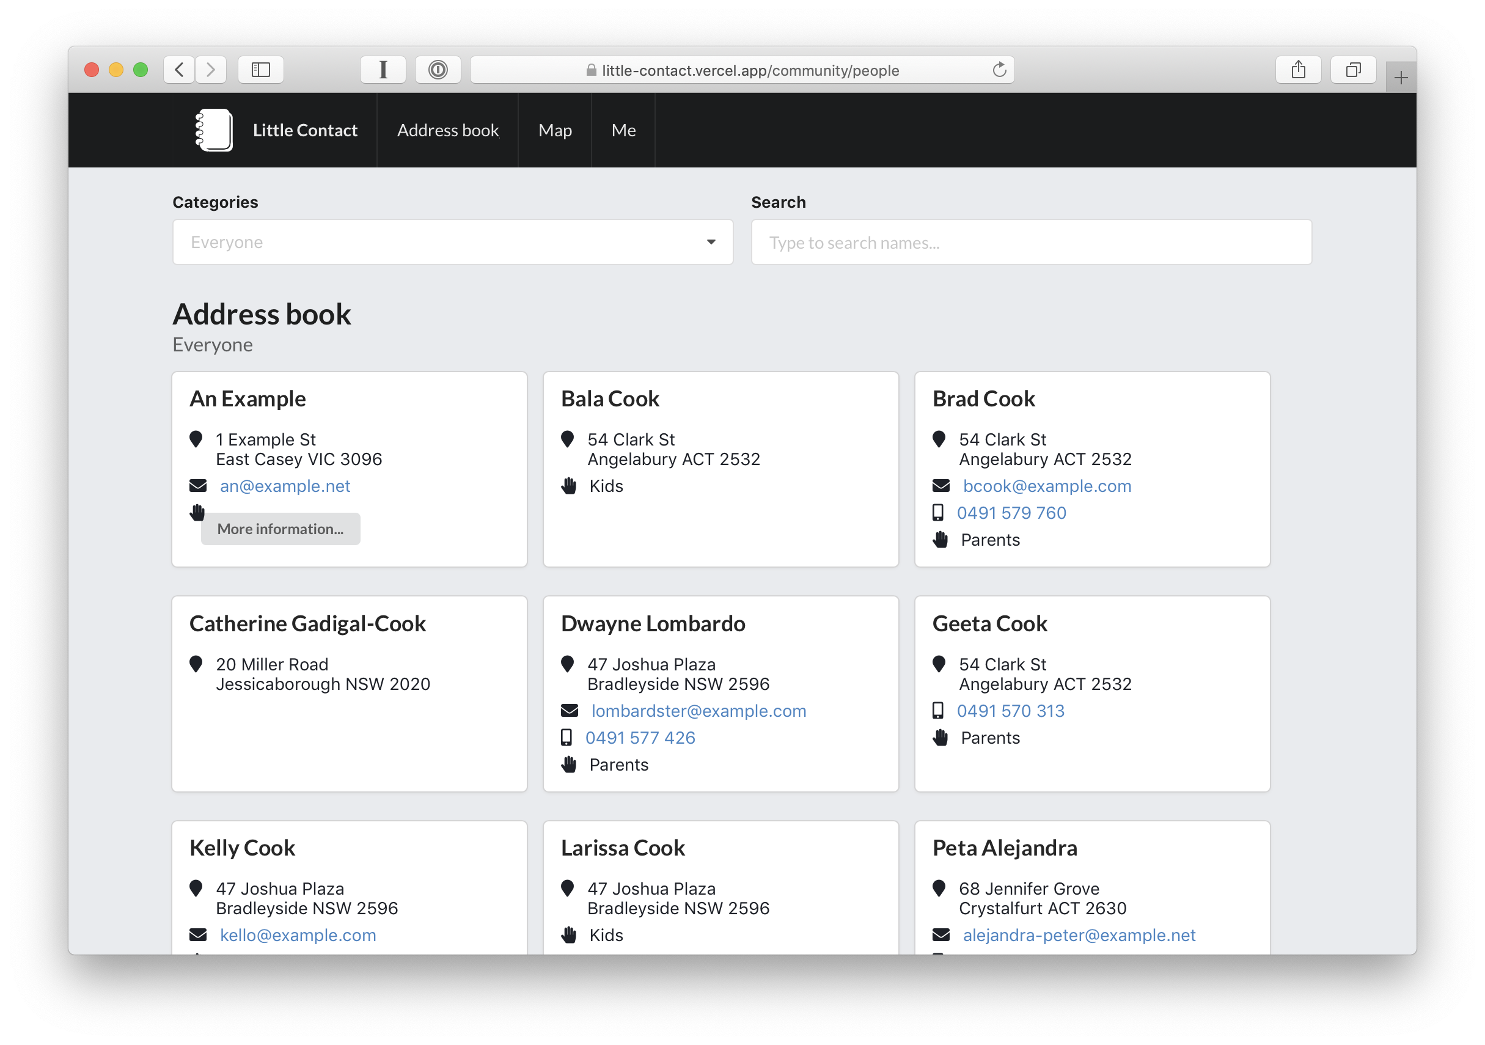Expand the Categories dropdown arrow
This screenshot has height=1045, width=1485.
click(711, 242)
